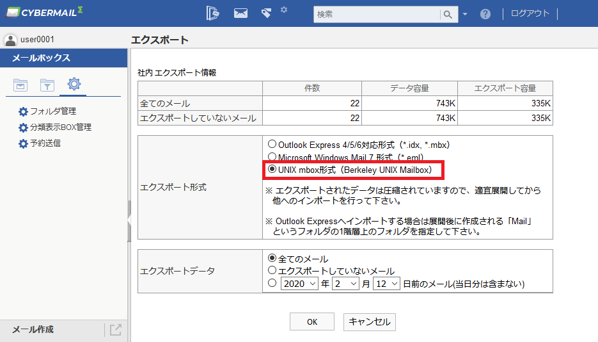The height and width of the screenshot is (342, 598).
Task: Open new window compose icon beside メール作成
Action: (x=115, y=329)
